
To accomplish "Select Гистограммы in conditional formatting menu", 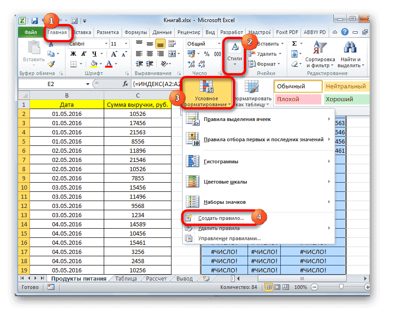I will click(221, 161).
